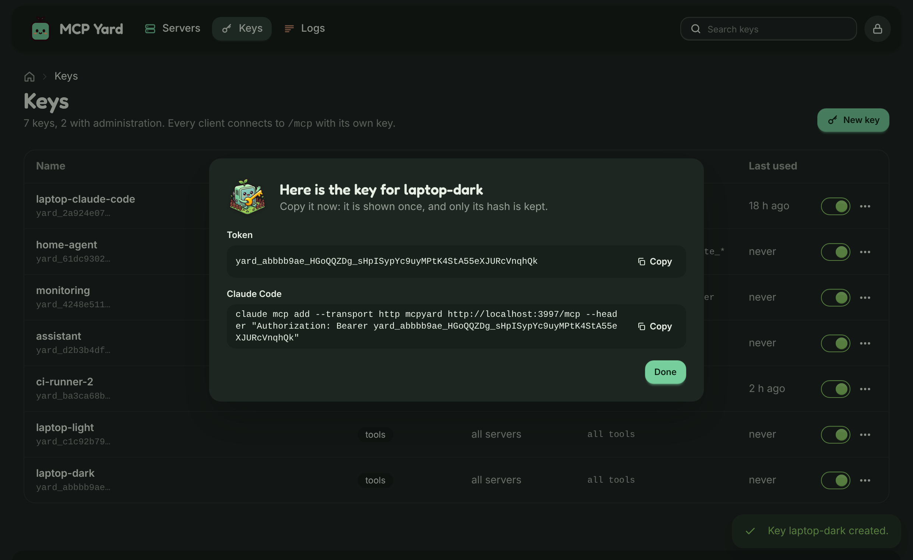
Task: Disable the home-agent key switch
Action: tap(835, 252)
